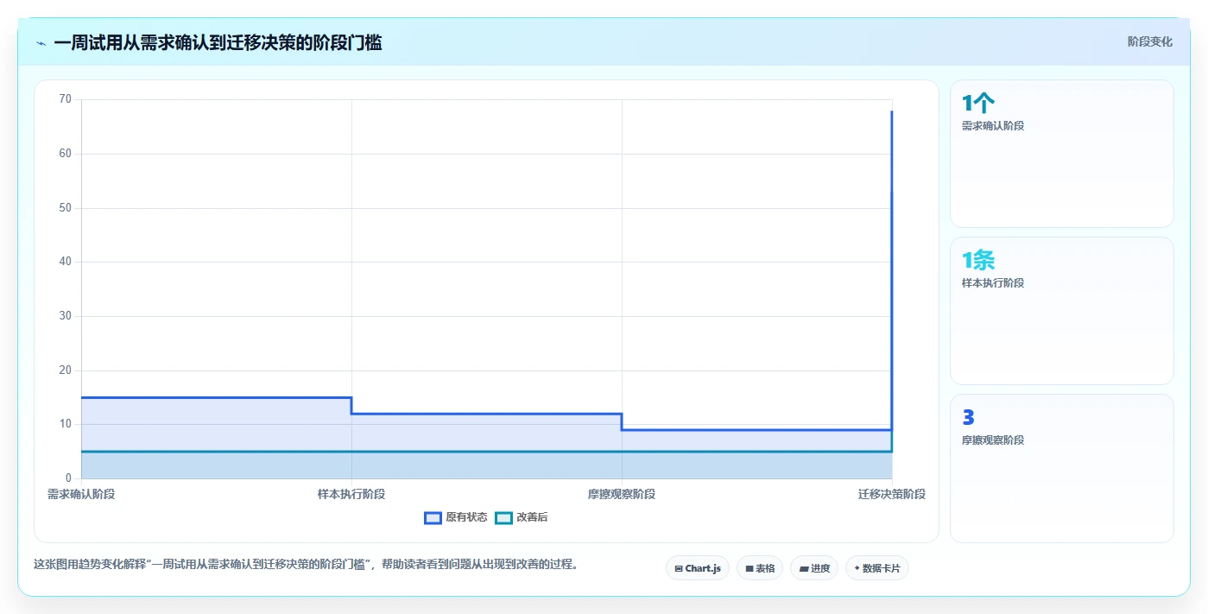The height and width of the screenshot is (614, 1208).
Task: Click x-axis label 需求确认阶段
Action: coord(81,494)
